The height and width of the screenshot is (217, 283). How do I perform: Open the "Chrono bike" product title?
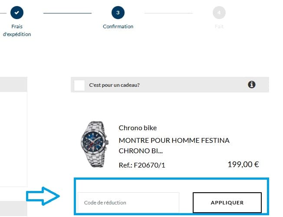[x=138, y=128]
